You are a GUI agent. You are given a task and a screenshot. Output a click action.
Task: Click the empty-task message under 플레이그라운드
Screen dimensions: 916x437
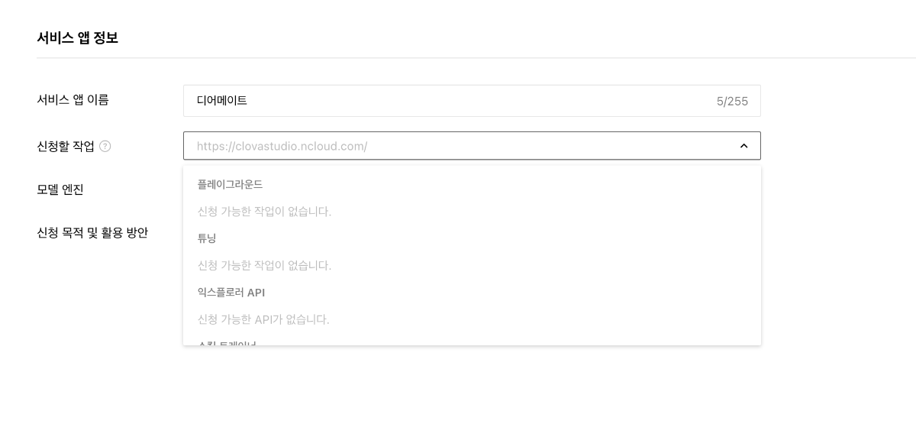[x=264, y=211]
